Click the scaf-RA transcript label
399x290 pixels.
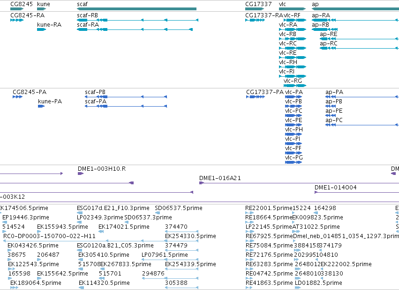point(88,25)
